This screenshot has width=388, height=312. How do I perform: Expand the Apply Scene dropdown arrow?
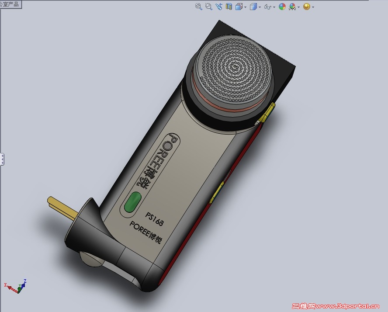pos(299,7)
